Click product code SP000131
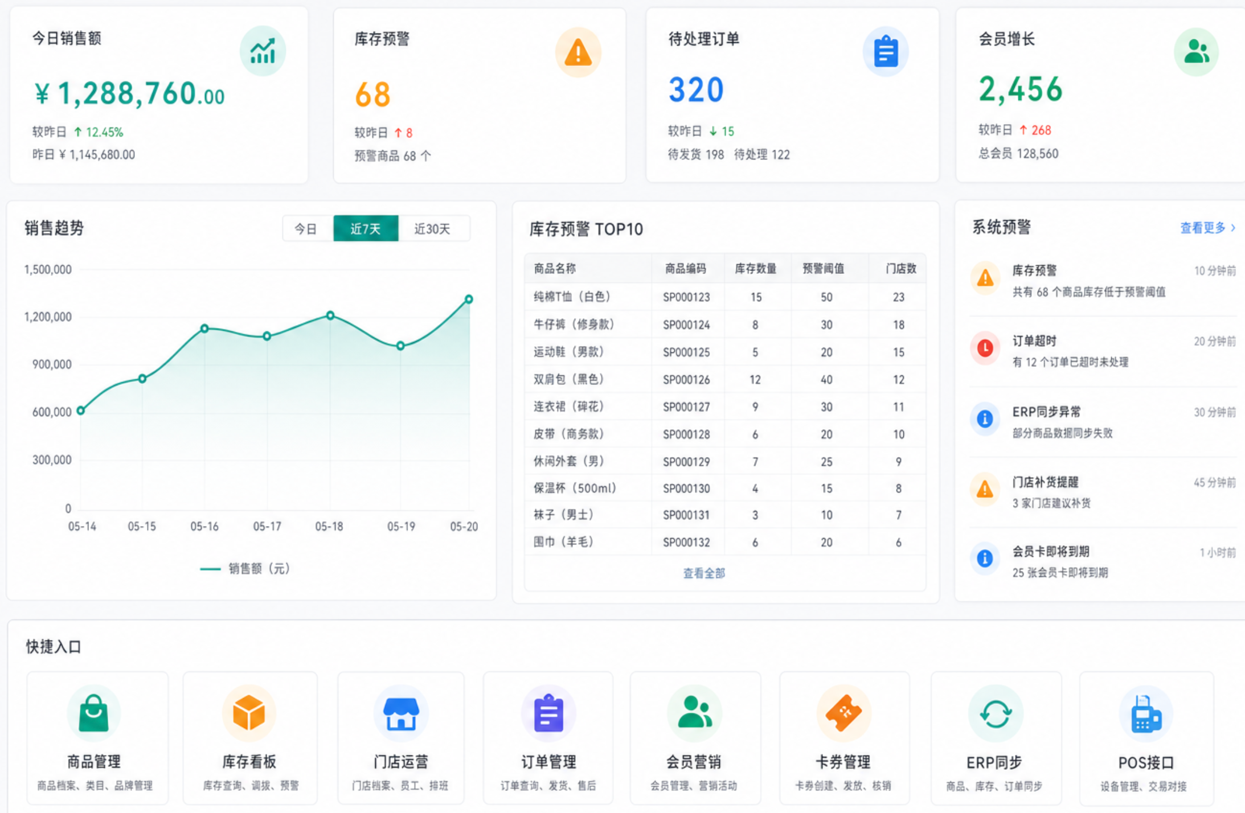 point(686,515)
